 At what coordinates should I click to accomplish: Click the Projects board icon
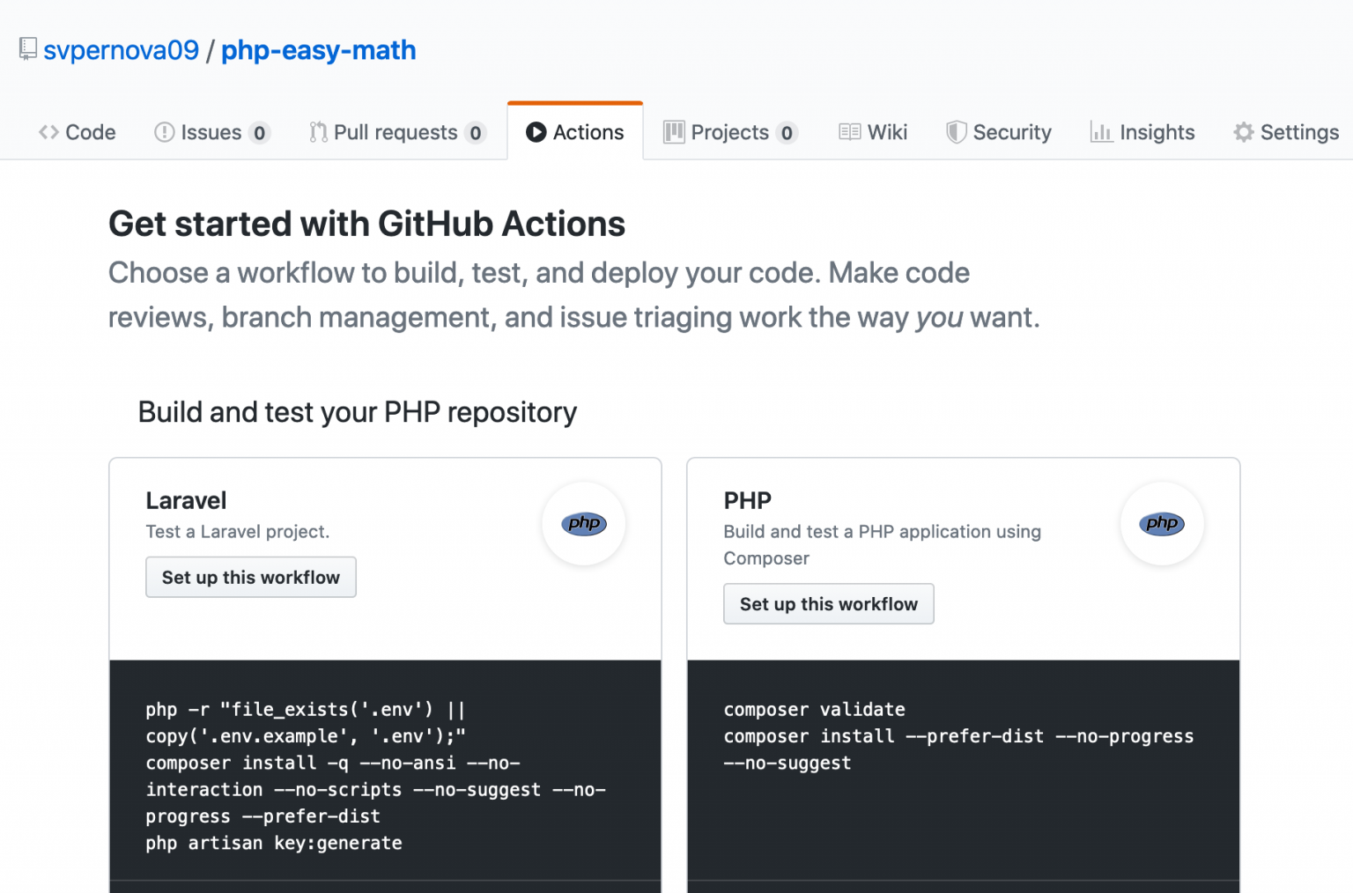674,132
